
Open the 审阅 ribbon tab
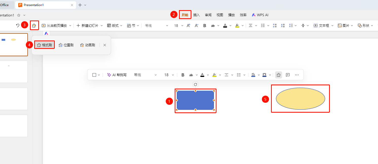[x=208, y=15]
